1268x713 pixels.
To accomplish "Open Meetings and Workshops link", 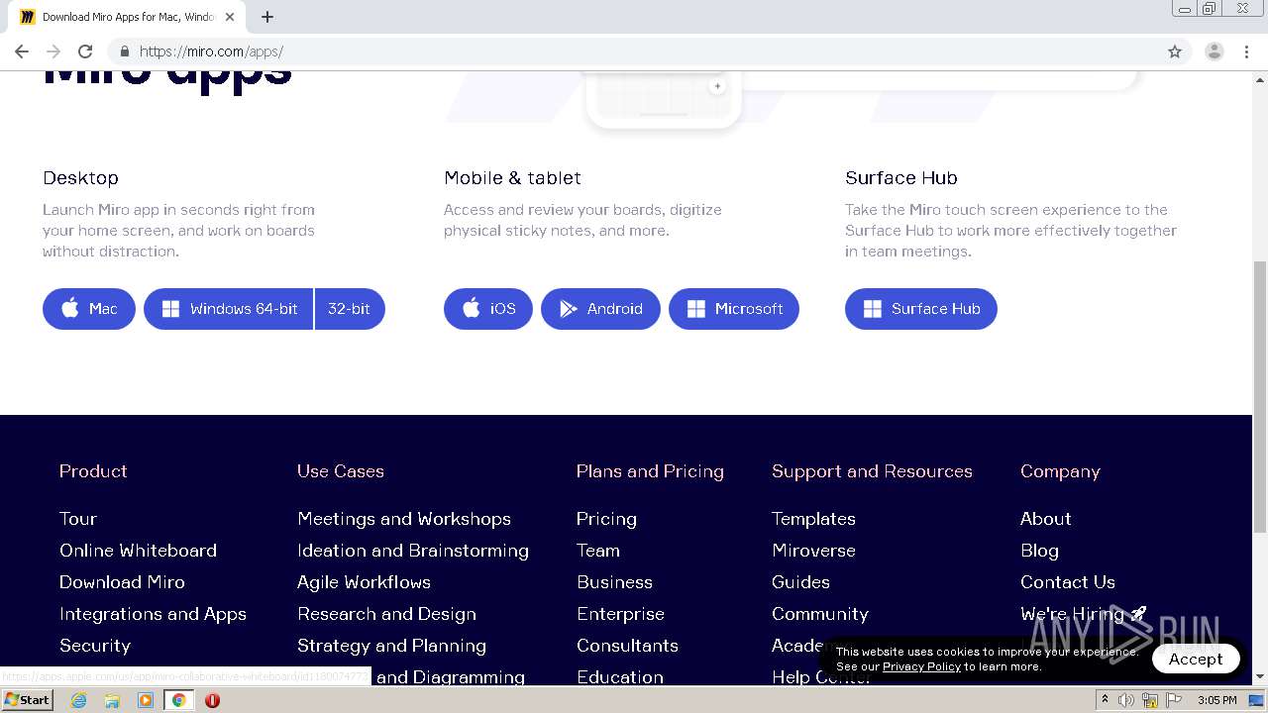I will [x=404, y=519].
